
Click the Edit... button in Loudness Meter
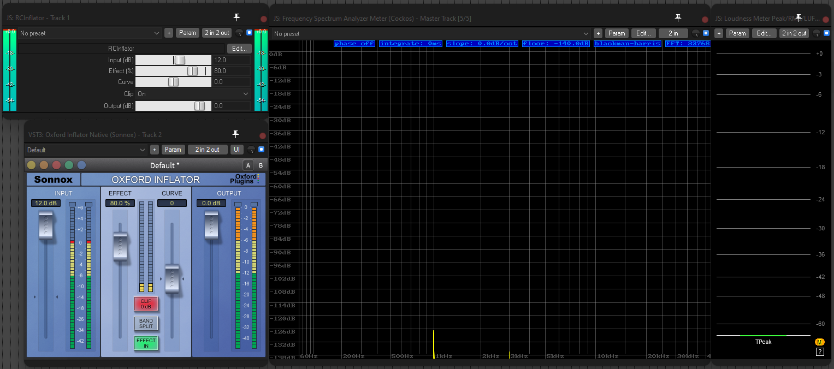[x=764, y=33]
